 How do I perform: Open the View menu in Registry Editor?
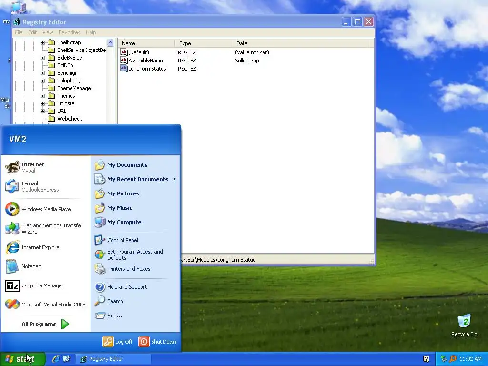tap(48, 32)
